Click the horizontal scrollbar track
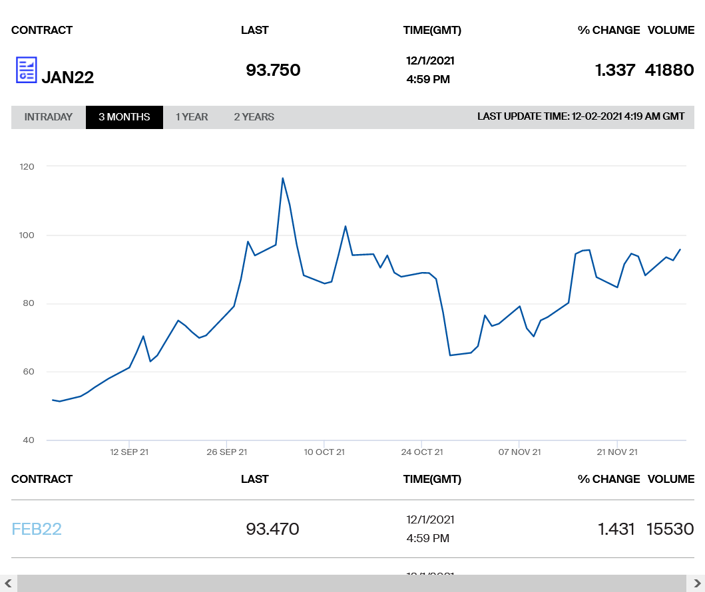This screenshot has height=592, width=705. pos(352,583)
